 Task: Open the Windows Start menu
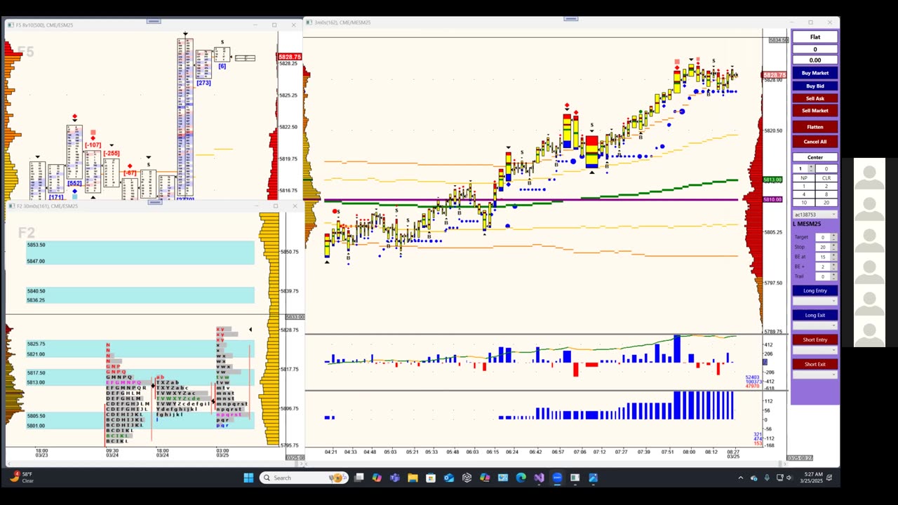click(x=248, y=478)
